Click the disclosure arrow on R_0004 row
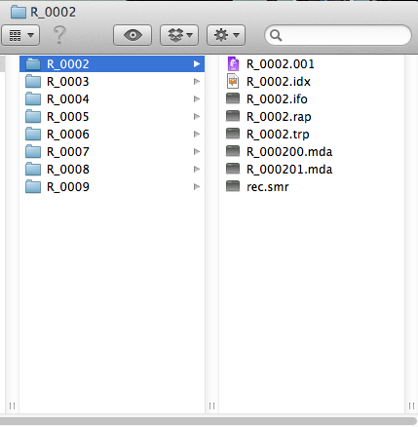 [197, 99]
